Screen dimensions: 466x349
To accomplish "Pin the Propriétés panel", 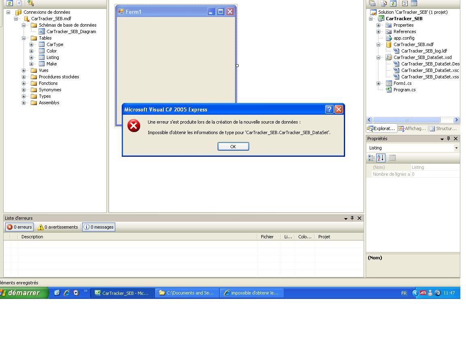I will tap(449, 139).
